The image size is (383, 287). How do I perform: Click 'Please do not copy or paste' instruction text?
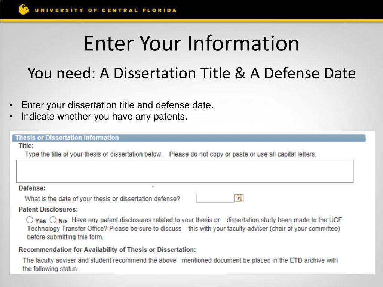point(243,154)
